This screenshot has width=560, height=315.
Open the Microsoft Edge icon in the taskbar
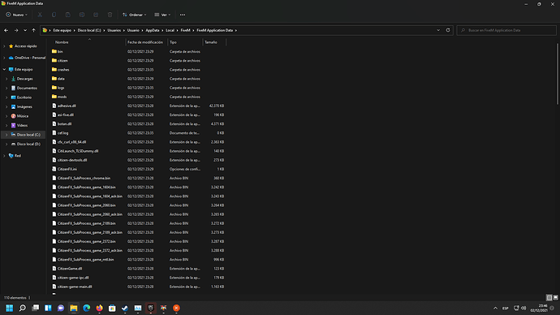coord(86,308)
